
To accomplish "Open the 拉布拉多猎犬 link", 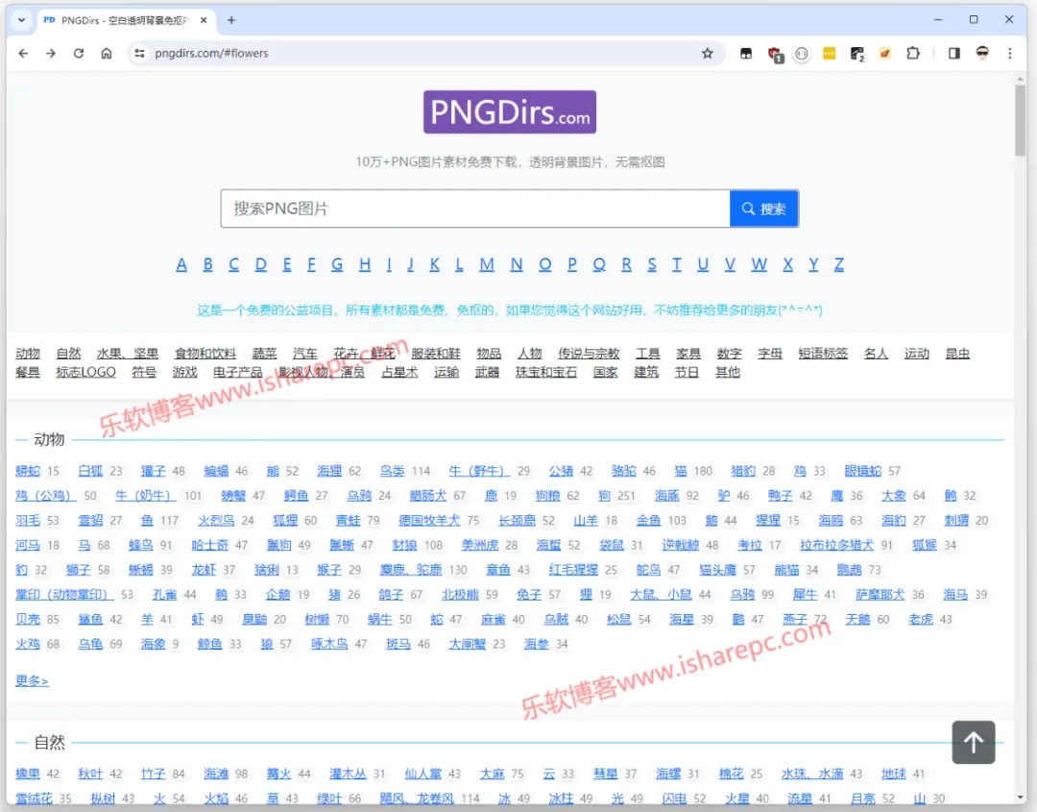I will 837,545.
